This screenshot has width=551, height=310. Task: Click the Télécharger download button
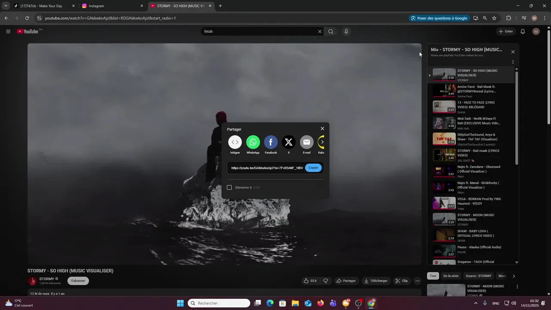click(x=376, y=281)
